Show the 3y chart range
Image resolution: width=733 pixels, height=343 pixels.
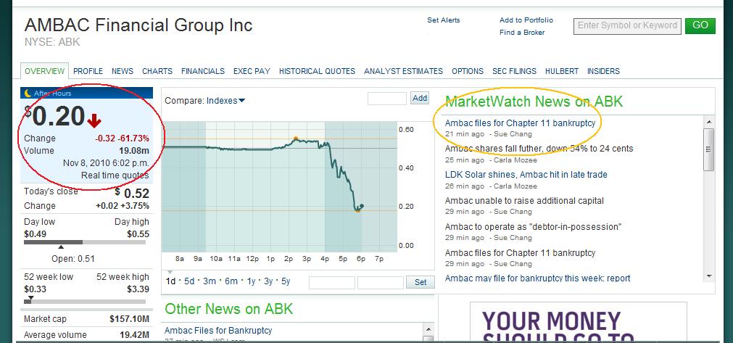pyautogui.click(x=268, y=281)
